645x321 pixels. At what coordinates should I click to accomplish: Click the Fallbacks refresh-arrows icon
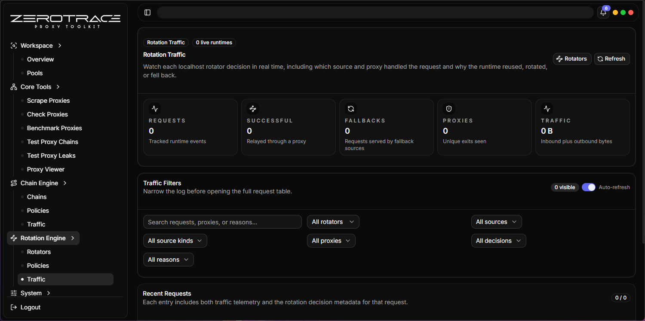[x=351, y=109]
